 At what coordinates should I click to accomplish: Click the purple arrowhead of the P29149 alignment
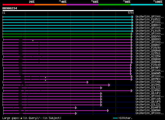pos(131,65)
